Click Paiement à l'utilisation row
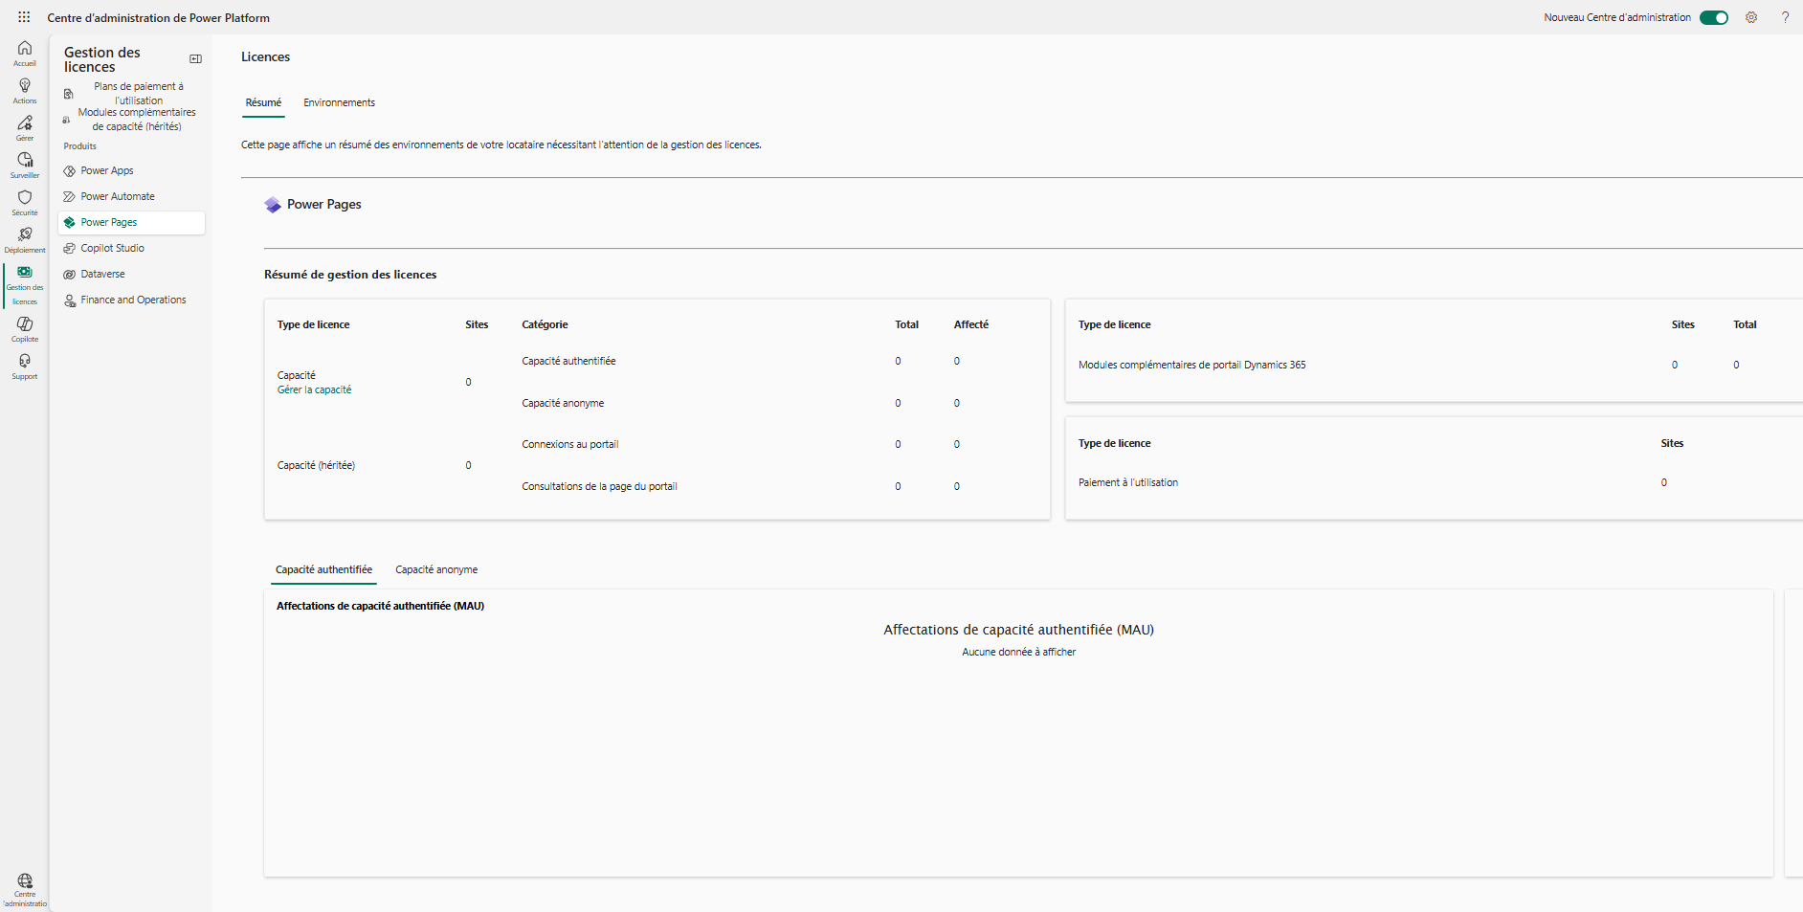 point(1128,482)
